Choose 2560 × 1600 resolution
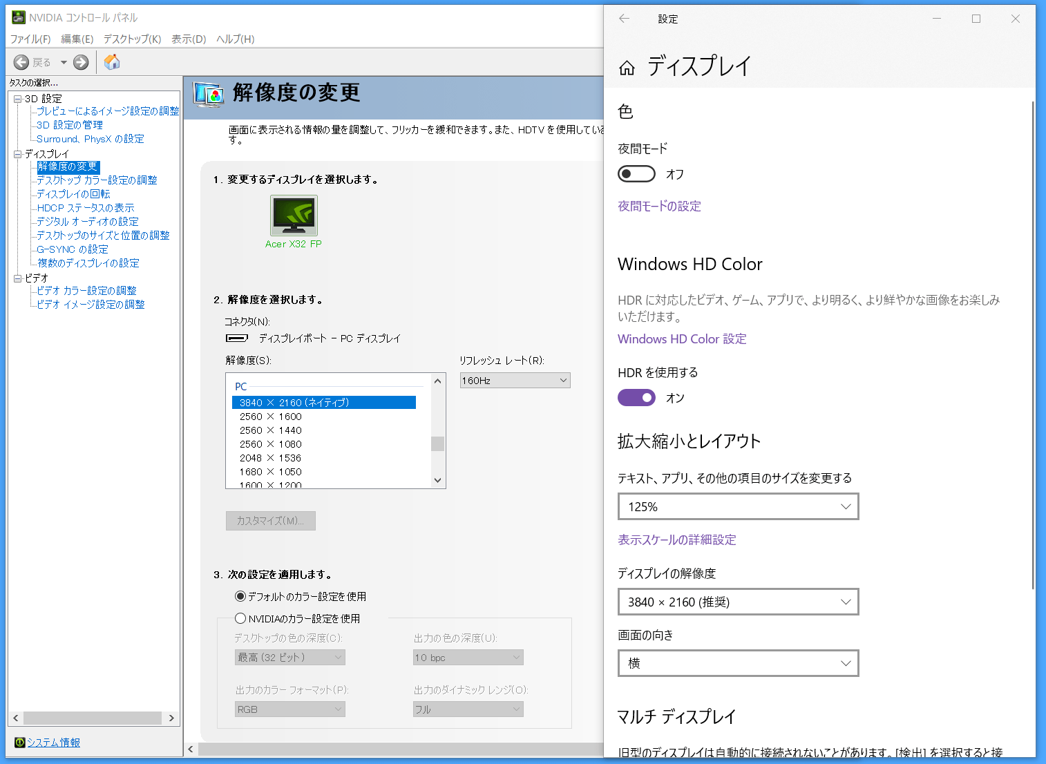The image size is (1046, 764). (x=271, y=417)
